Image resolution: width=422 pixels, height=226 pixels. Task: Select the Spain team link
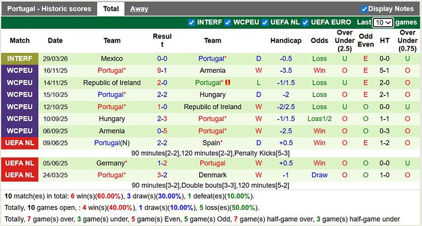click(x=212, y=143)
